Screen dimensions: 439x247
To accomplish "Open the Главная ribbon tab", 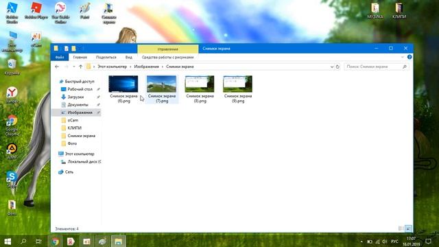I will pos(80,57).
